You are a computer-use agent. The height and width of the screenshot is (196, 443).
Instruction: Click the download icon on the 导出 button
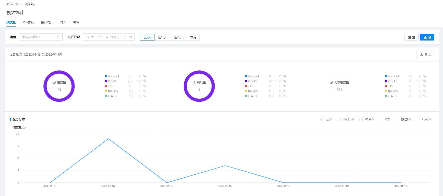tap(421, 55)
